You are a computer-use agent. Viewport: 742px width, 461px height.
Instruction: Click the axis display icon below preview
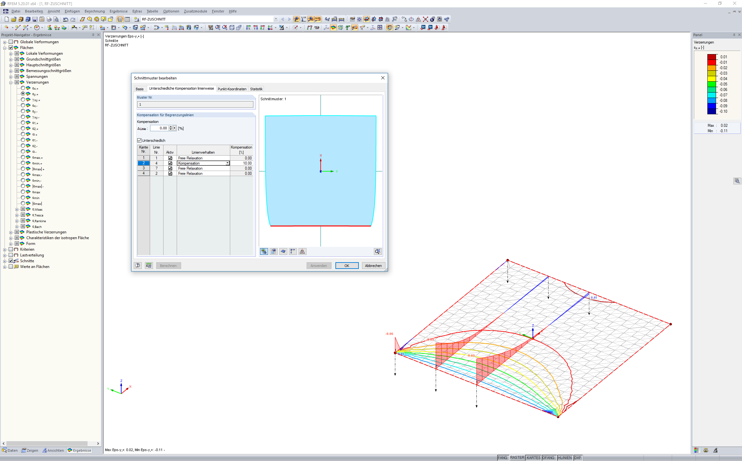[x=292, y=252]
